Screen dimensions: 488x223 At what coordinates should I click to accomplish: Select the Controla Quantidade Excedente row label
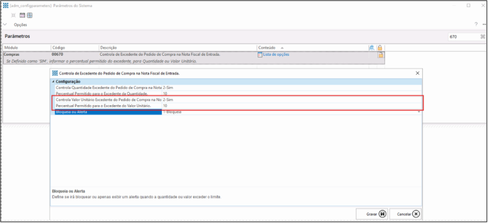click(108, 88)
